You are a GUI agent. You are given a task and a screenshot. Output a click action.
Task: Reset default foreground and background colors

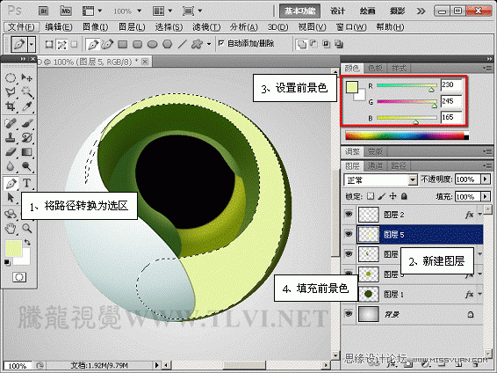(7, 262)
